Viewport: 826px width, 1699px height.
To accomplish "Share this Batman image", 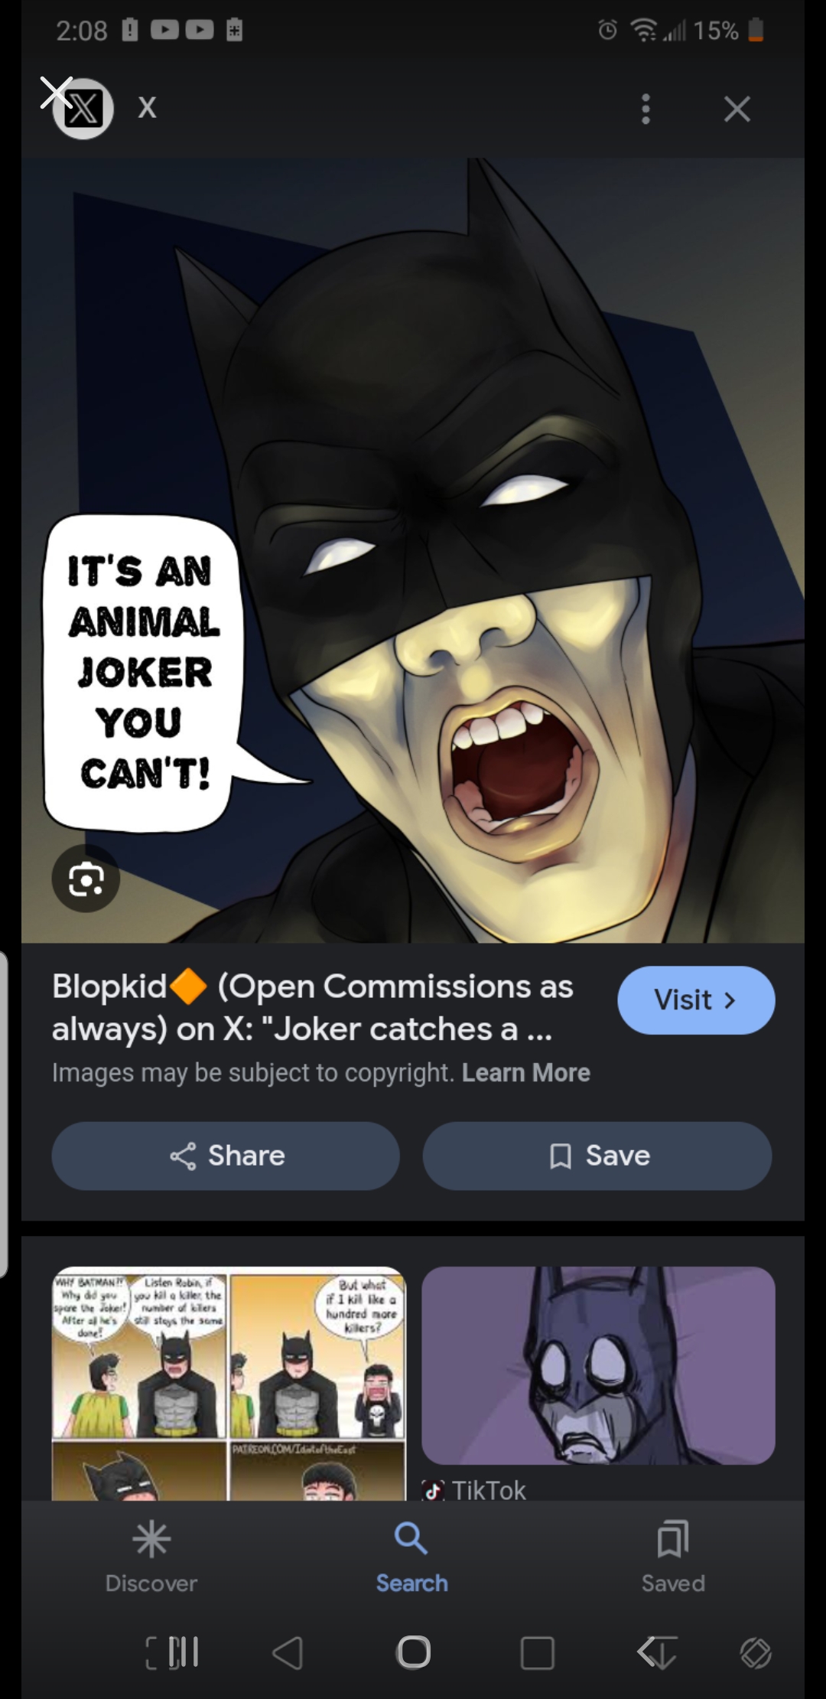I will pos(226,1156).
